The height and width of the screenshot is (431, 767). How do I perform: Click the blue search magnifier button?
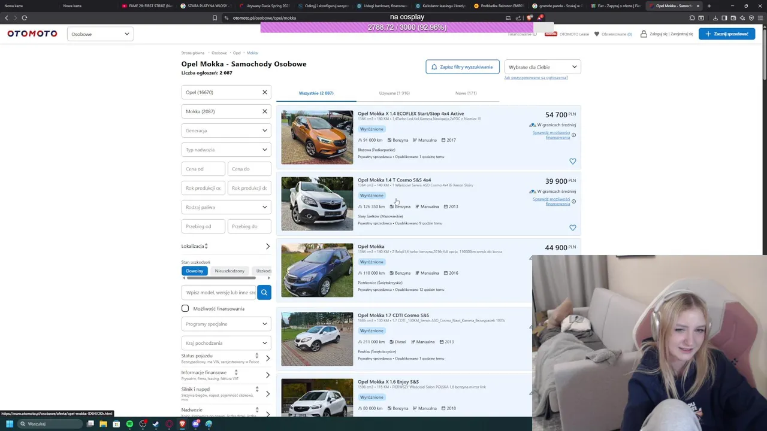[x=264, y=292]
